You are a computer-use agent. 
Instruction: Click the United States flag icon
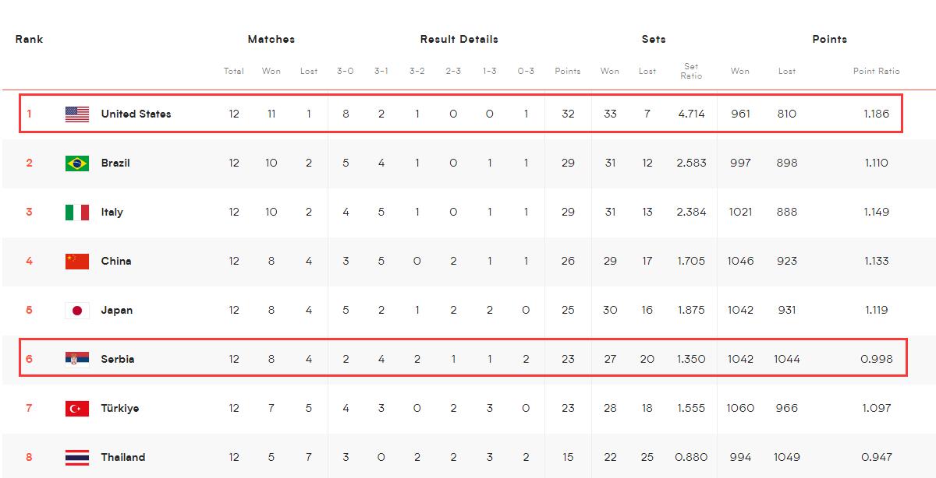[76, 114]
